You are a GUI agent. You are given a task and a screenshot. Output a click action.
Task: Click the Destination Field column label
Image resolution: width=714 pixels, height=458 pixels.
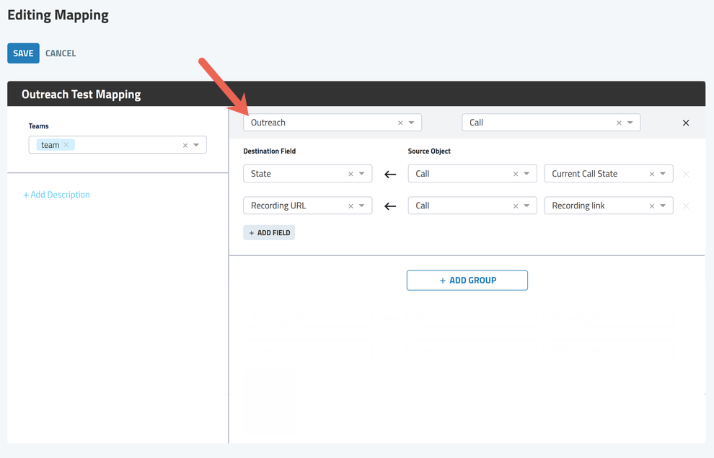270,151
